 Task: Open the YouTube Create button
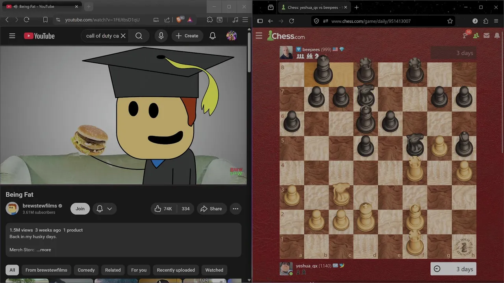coord(187,36)
